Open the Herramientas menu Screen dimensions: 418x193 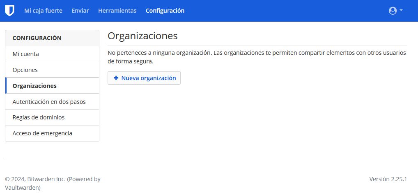coord(117,11)
